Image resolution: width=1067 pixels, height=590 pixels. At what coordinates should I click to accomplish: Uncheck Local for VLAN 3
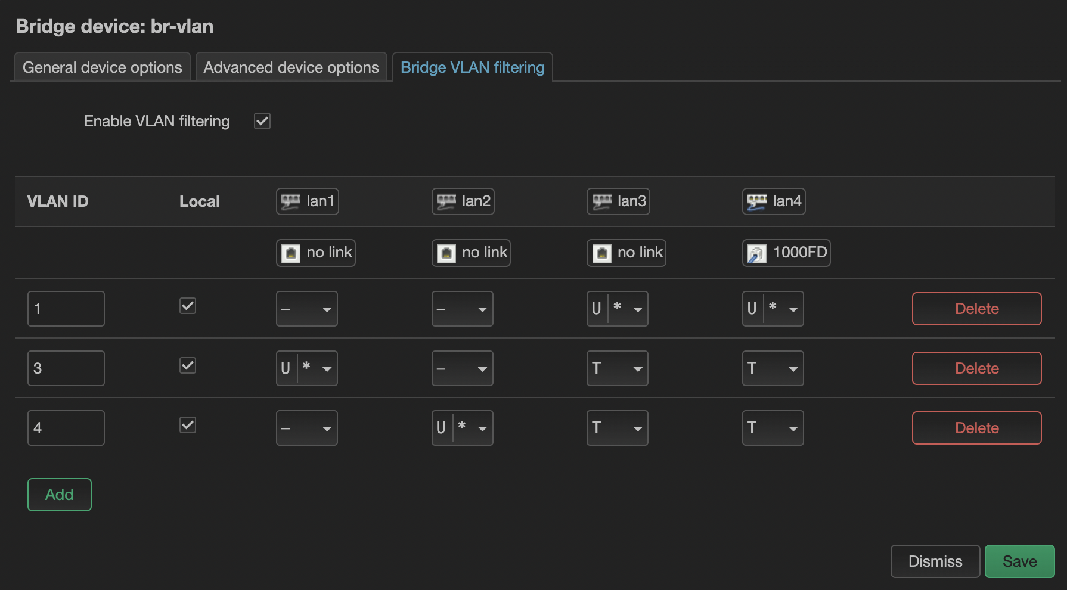point(187,365)
